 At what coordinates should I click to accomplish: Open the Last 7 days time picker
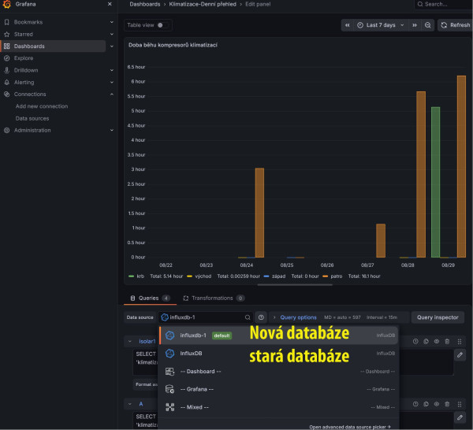click(381, 25)
